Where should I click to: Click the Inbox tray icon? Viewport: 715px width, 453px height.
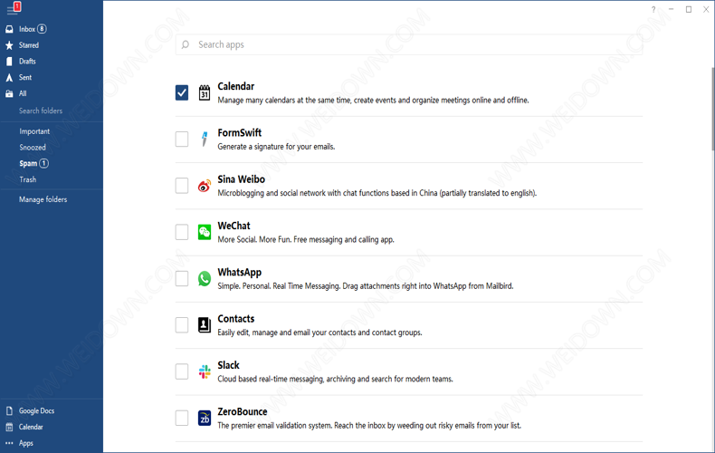9,29
